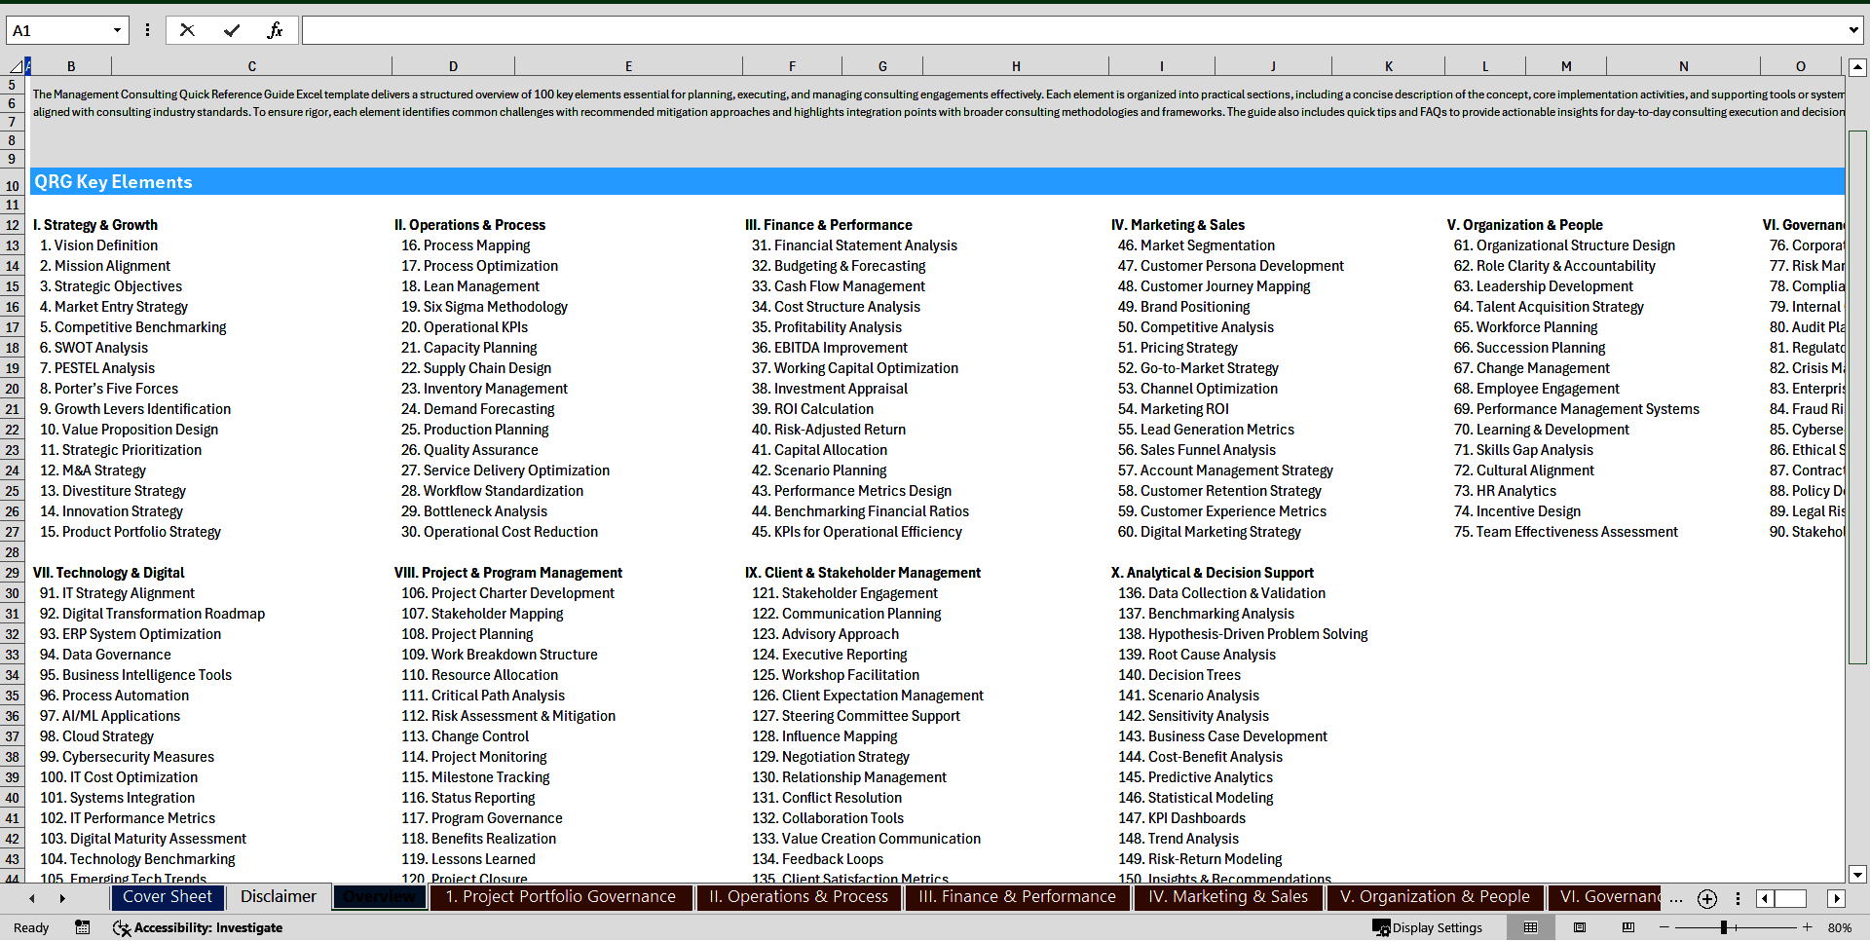Switch to the Cover Sheet tab

click(x=167, y=897)
